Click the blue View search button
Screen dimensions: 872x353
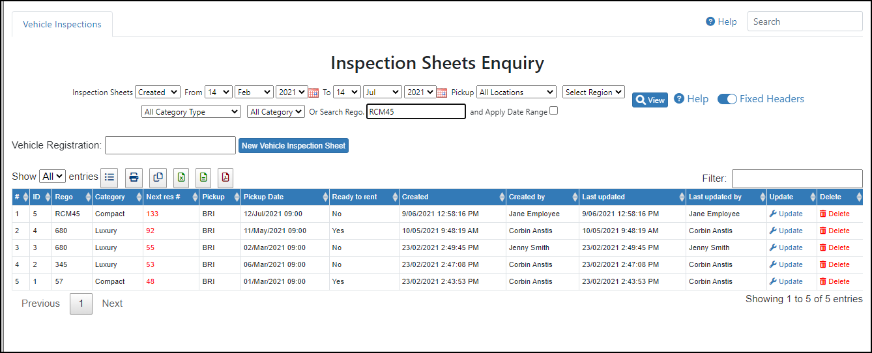[650, 100]
